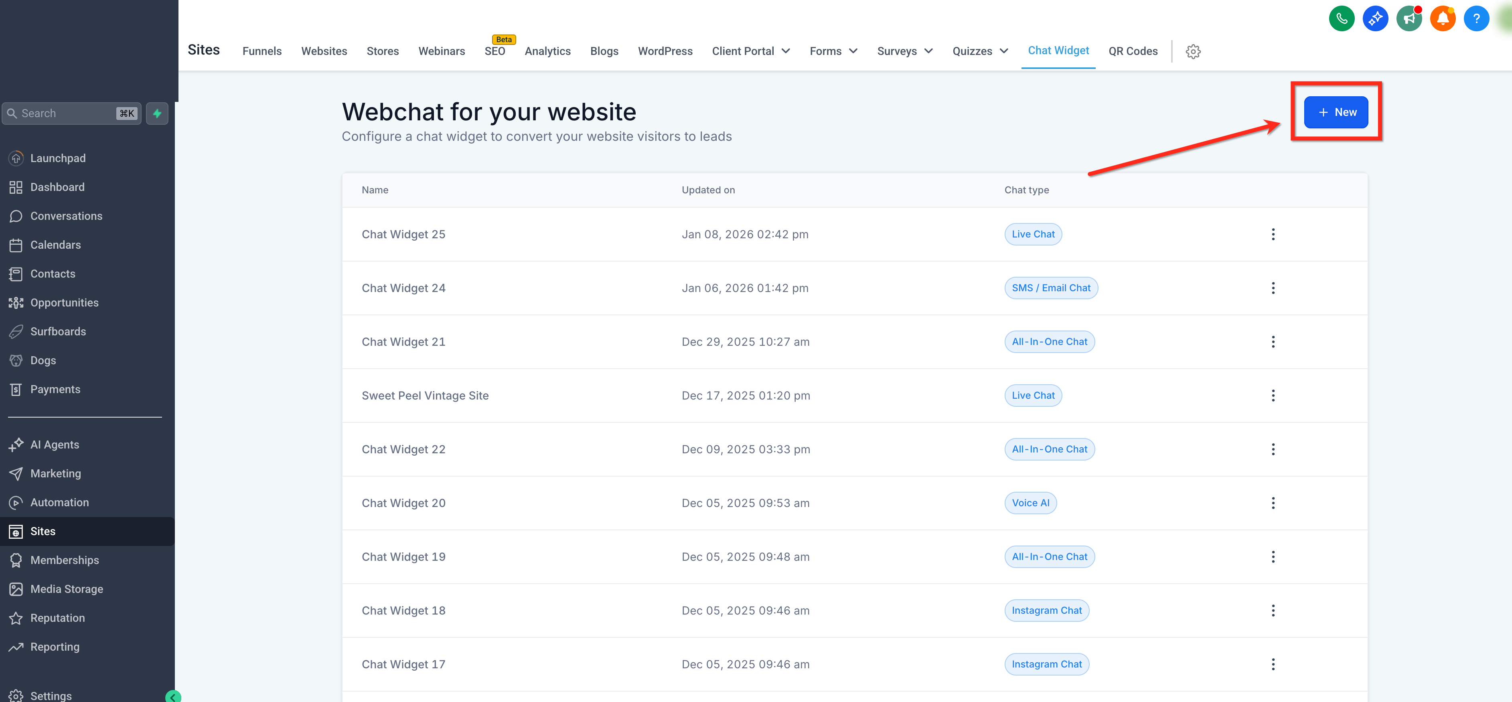Click the blue New button
Image resolution: width=1512 pixels, height=702 pixels.
coord(1335,112)
